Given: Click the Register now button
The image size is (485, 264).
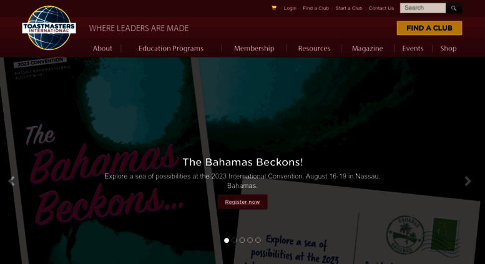Looking at the screenshot, I should pyautogui.click(x=242, y=202).
